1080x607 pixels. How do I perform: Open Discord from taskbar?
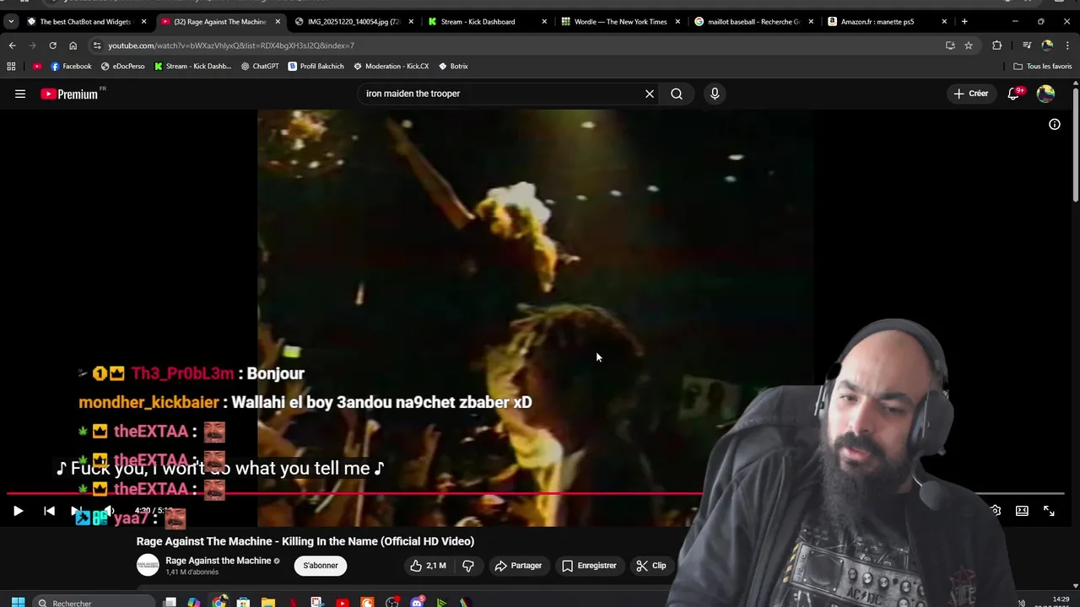tap(417, 602)
